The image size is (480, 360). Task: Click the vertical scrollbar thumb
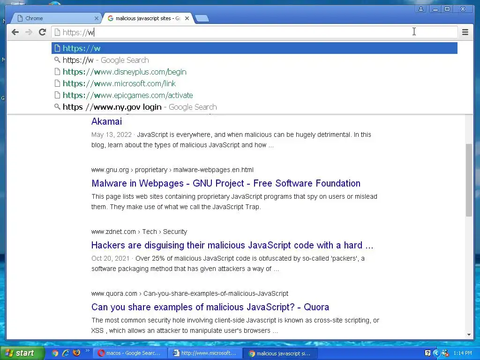(x=469, y=180)
